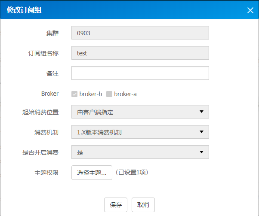Click the 起始消费位置 label
The height and width of the screenshot is (216, 259).
(x=40, y=112)
